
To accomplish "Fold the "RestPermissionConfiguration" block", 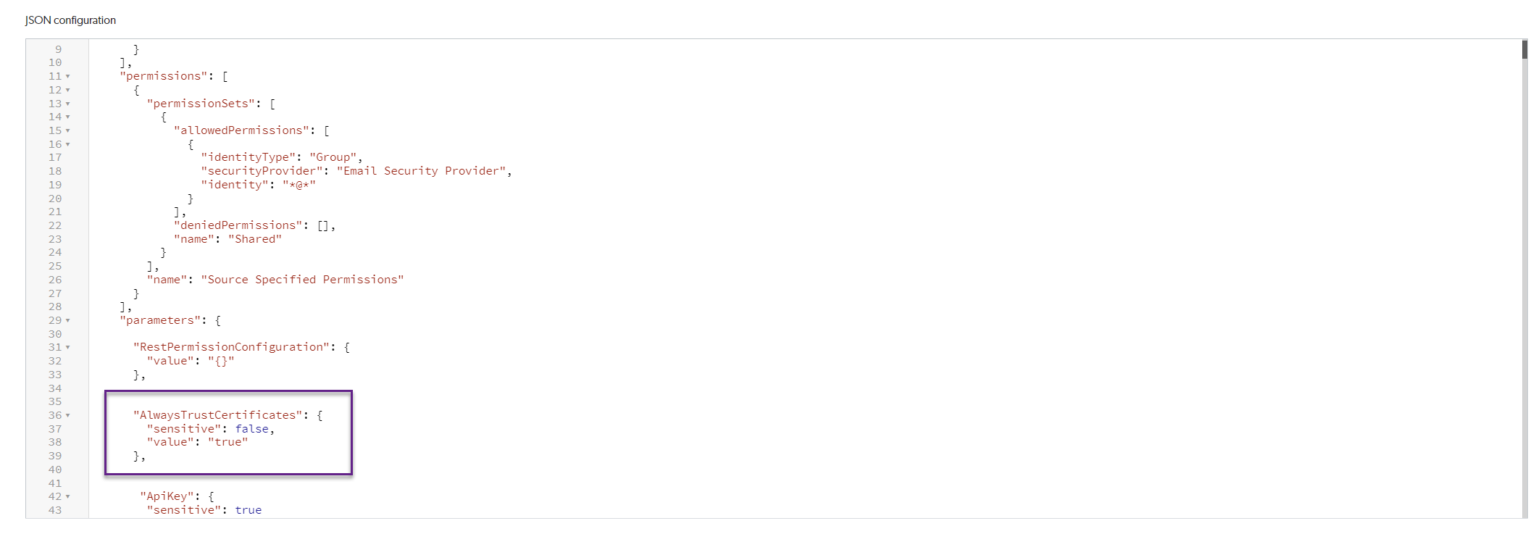I will click(x=68, y=347).
